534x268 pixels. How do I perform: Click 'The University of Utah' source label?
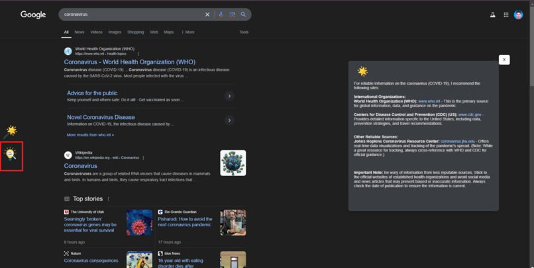click(x=87, y=212)
